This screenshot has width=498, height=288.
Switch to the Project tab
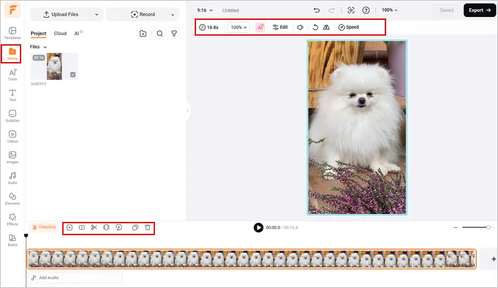click(x=38, y=34)
